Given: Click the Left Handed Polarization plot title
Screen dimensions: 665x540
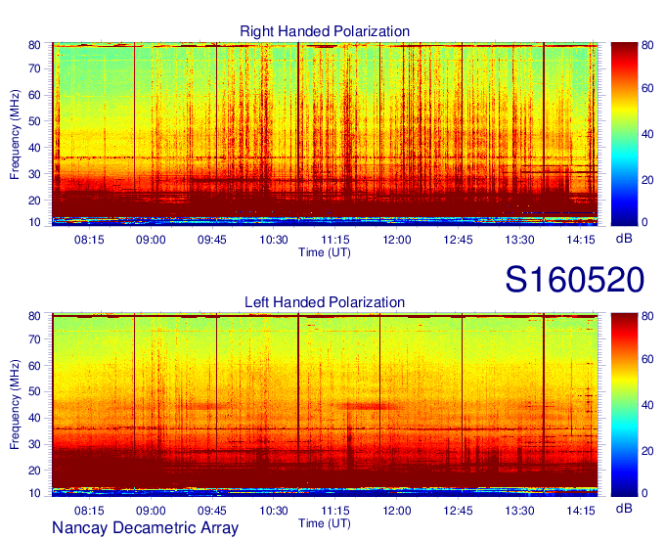Looking at the screenshot, I should [x=325, y=302].
